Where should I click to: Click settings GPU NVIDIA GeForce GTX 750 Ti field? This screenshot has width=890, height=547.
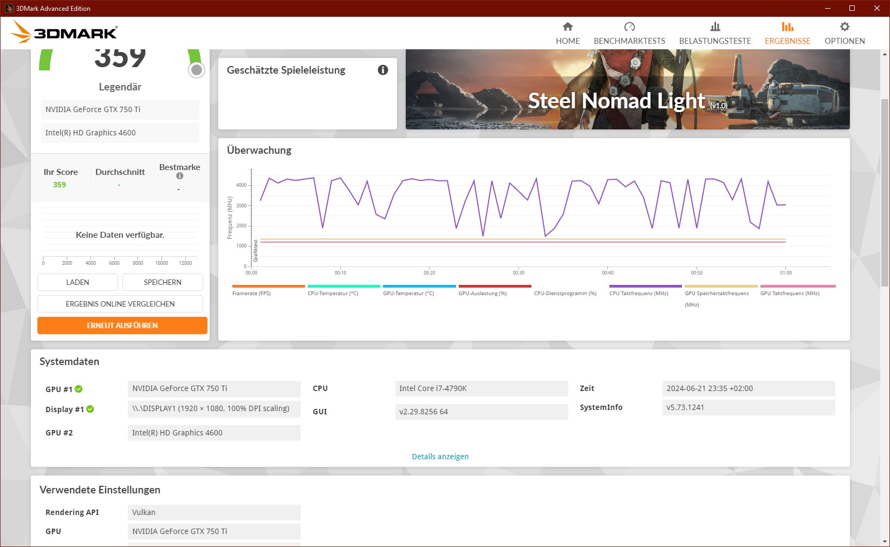(214, 531)
